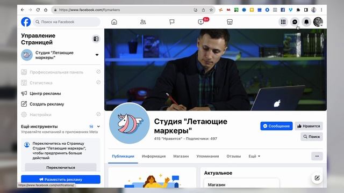Click the blue Сообщение button
Screen dimensions: 344x193
pos(276,126)
